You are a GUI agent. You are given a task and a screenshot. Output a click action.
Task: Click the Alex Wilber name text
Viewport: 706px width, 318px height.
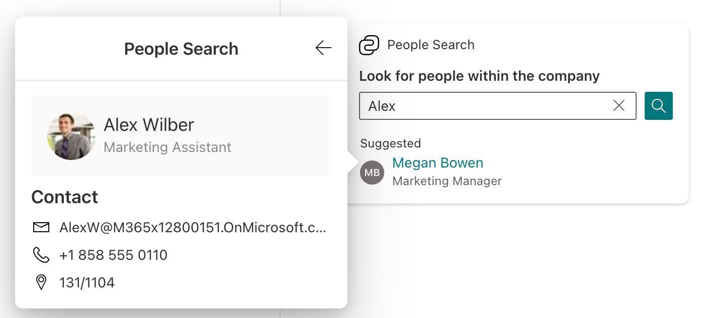pos(149,125)
